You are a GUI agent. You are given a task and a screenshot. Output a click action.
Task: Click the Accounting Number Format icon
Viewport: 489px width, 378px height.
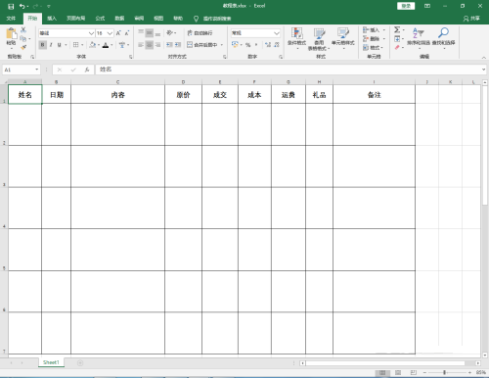click(235, 45)
